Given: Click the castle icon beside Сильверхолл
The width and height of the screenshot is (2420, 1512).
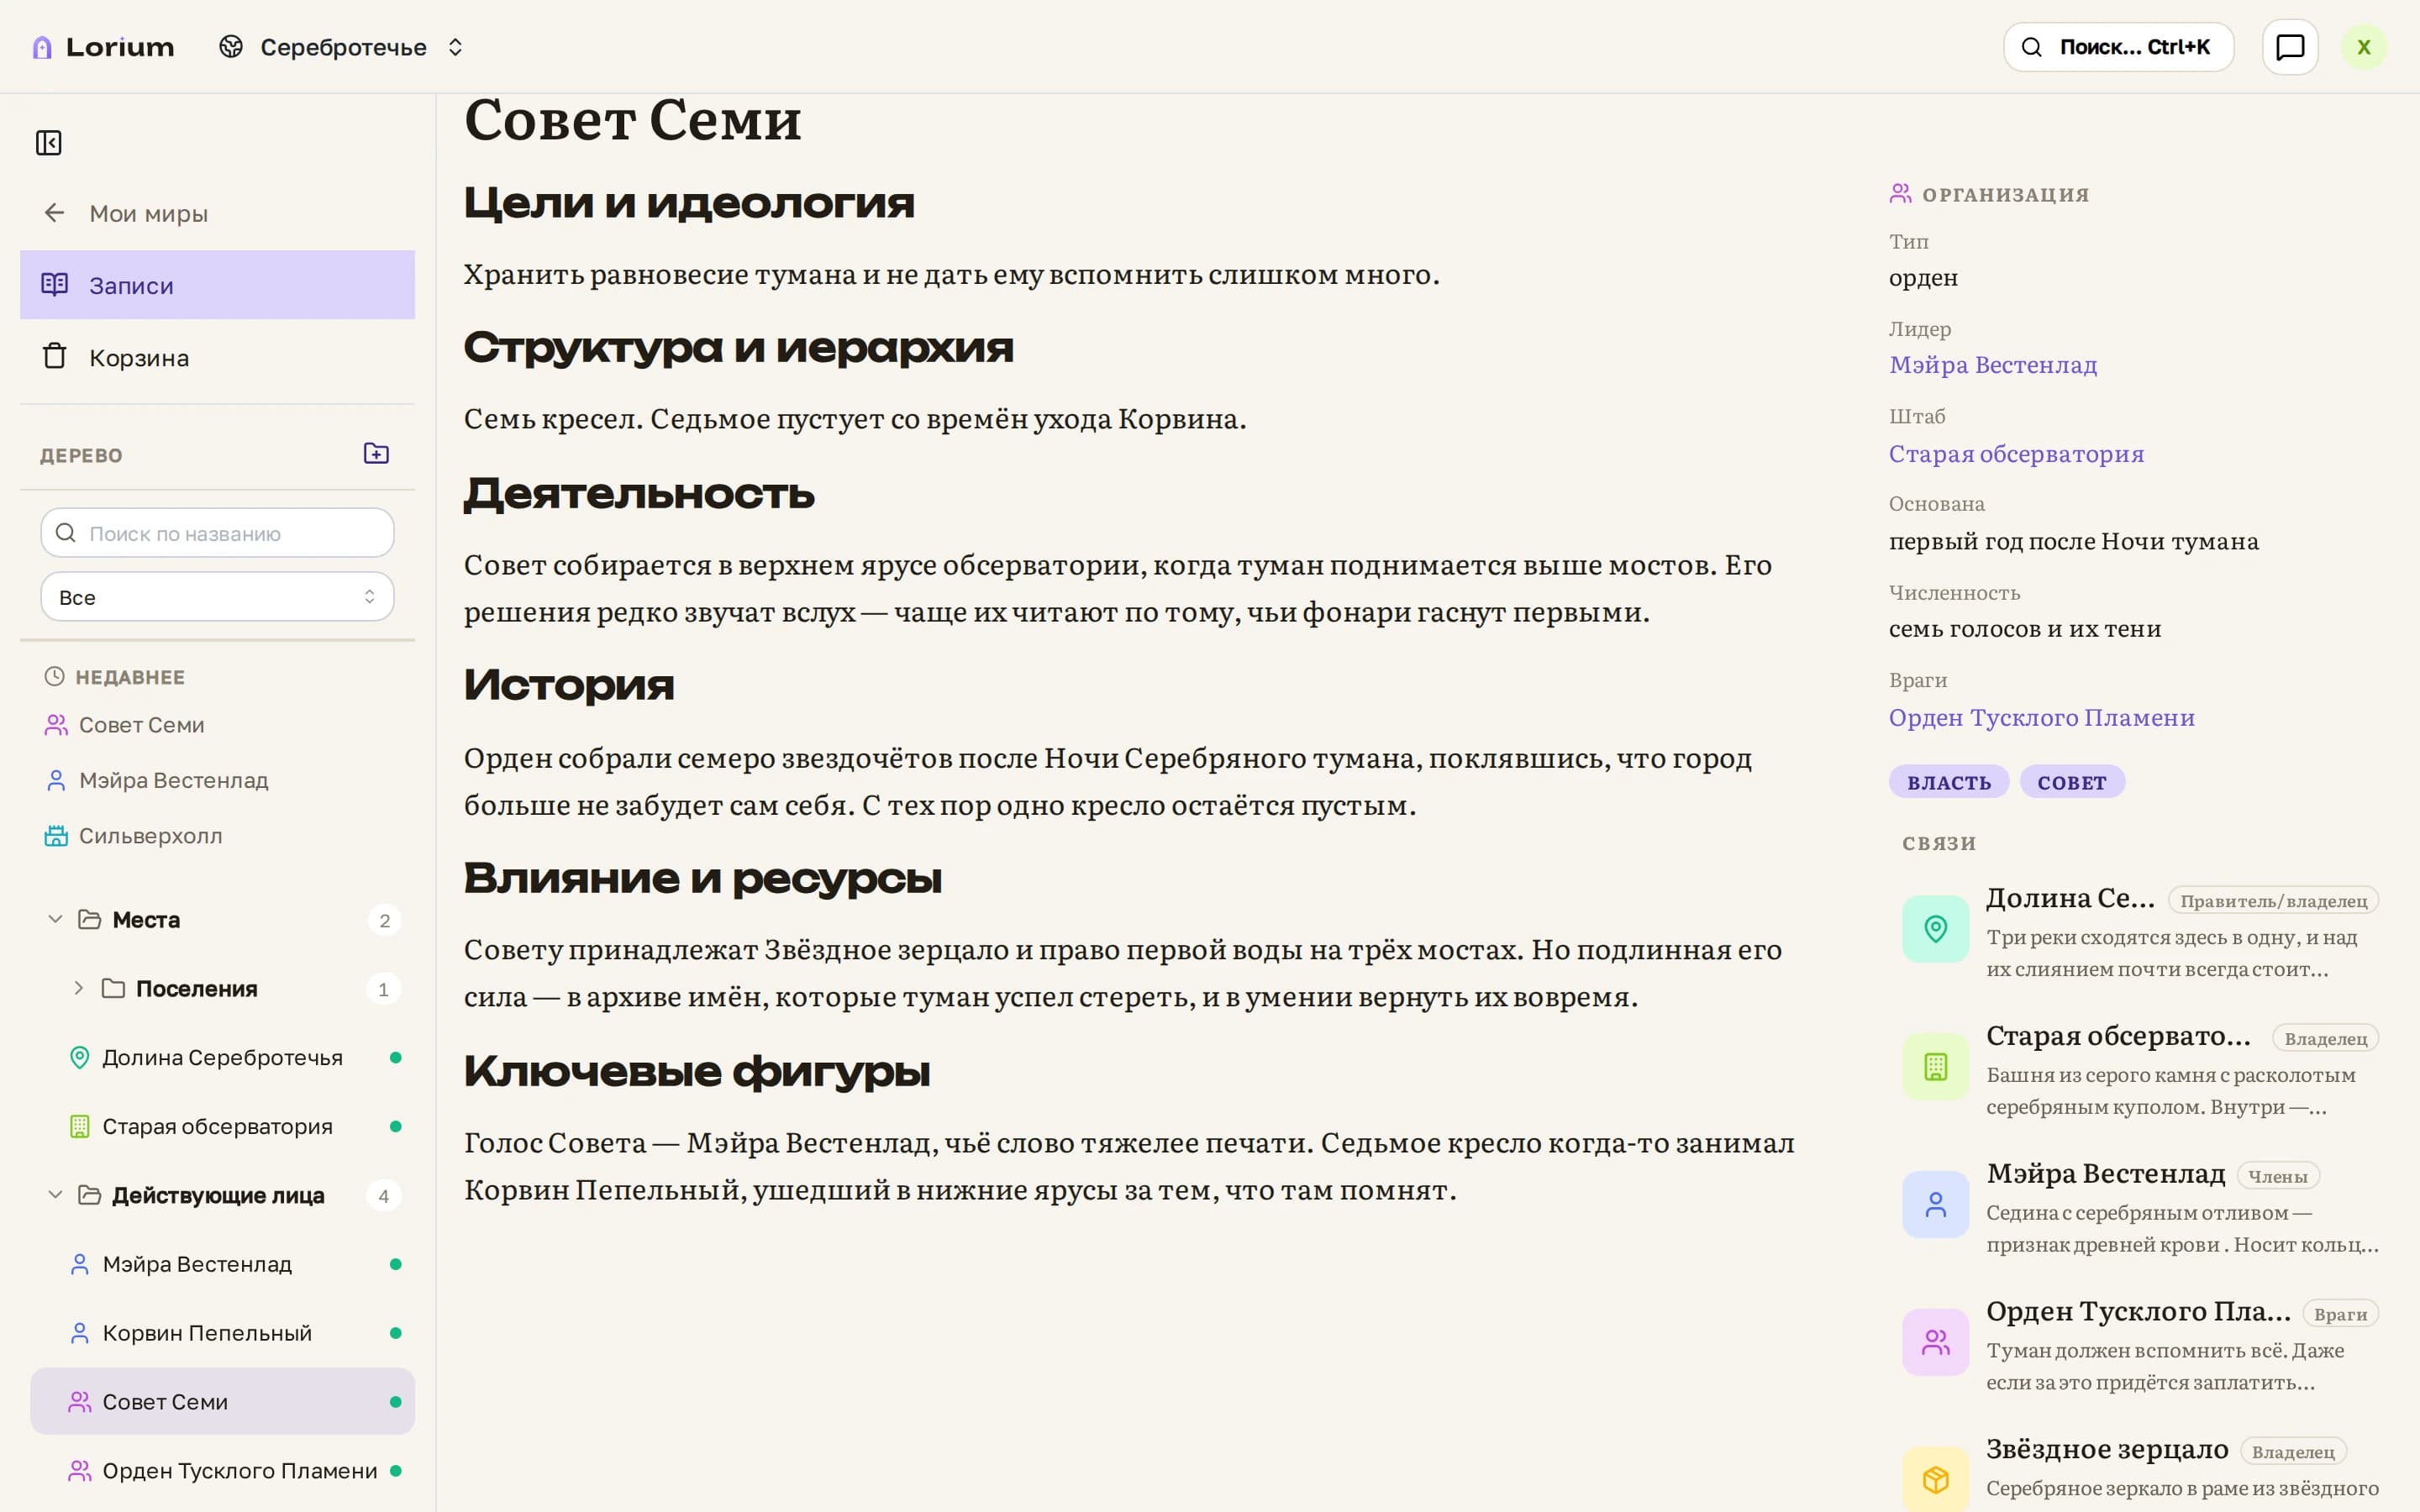Looking at the screenshot, I should point(56,836).
